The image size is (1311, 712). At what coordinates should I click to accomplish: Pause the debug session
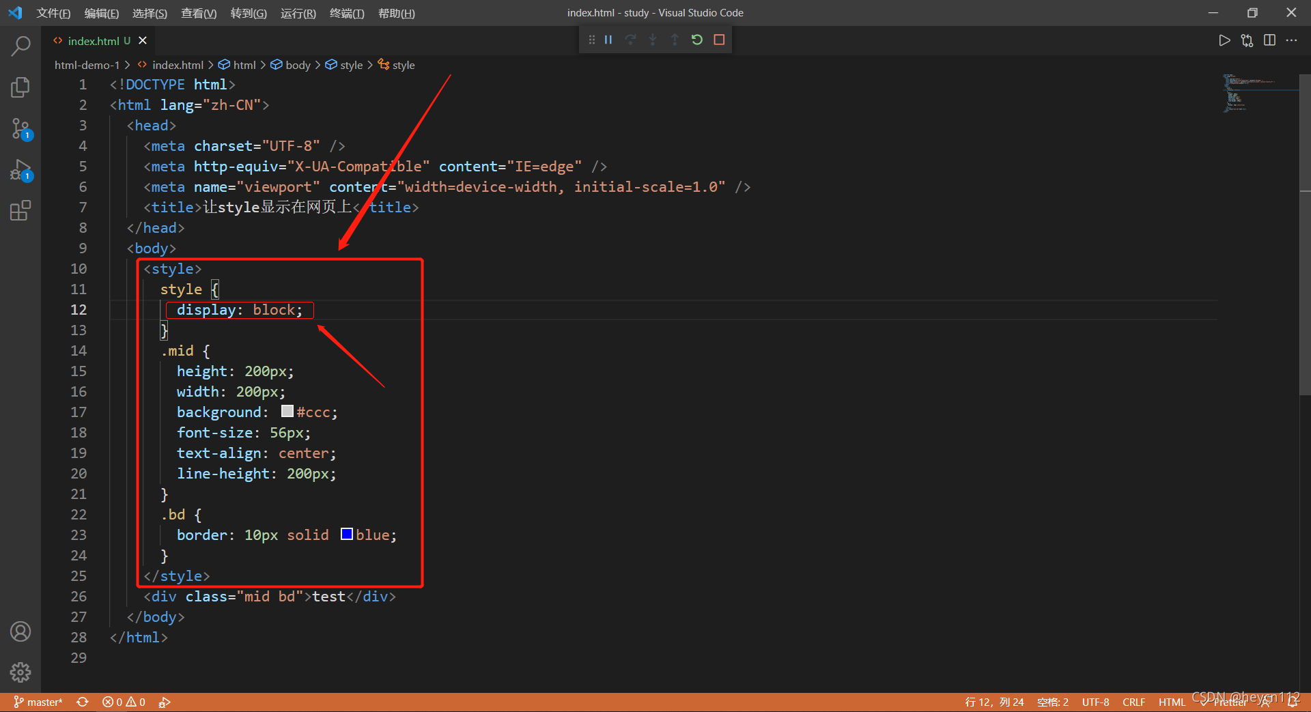(x=608, y=40)
